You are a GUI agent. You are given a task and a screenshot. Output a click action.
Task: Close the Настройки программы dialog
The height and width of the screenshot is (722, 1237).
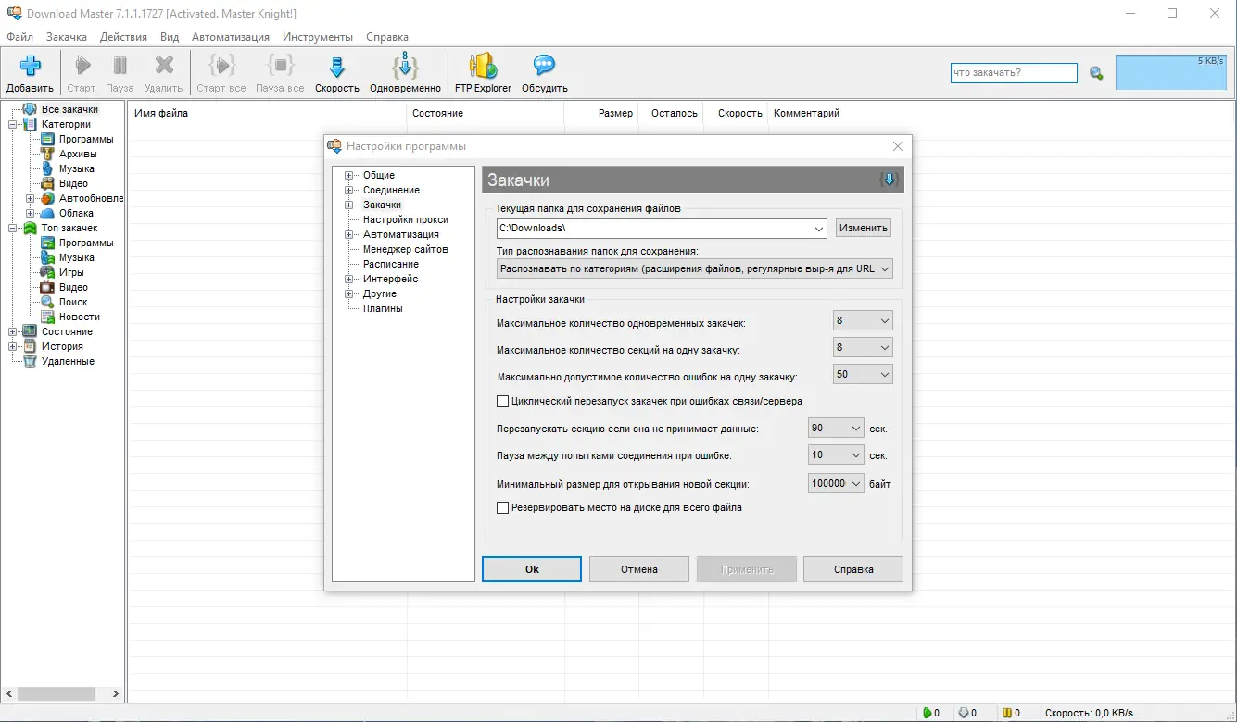coord(897,146)
